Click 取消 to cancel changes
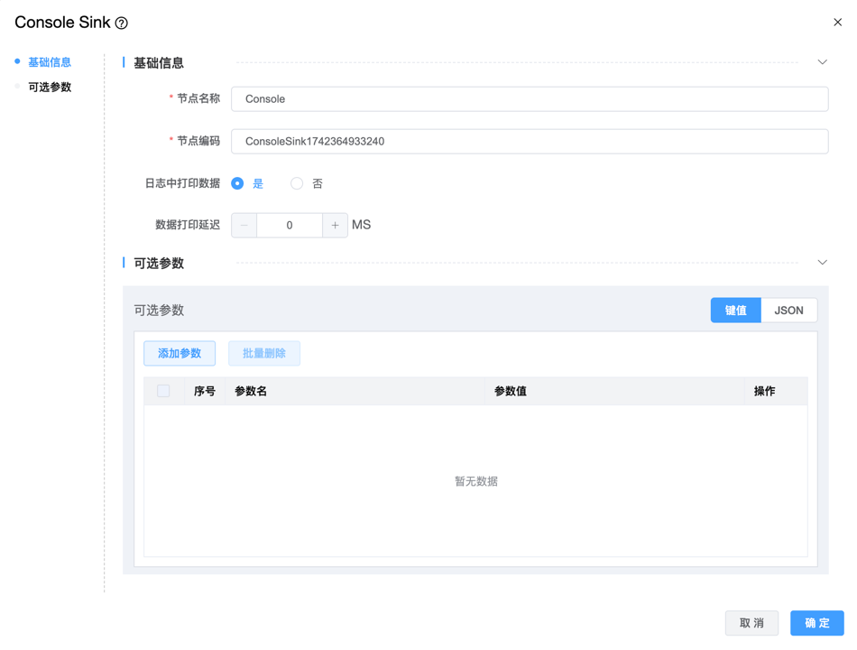The image size is (857, 650). click(x=751, y=623)
